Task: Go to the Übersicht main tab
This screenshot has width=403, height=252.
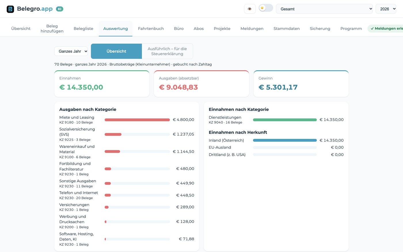Action: coord(21,29)
